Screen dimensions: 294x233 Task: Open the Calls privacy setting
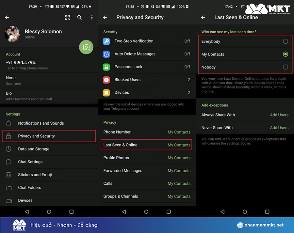[147, 183]
